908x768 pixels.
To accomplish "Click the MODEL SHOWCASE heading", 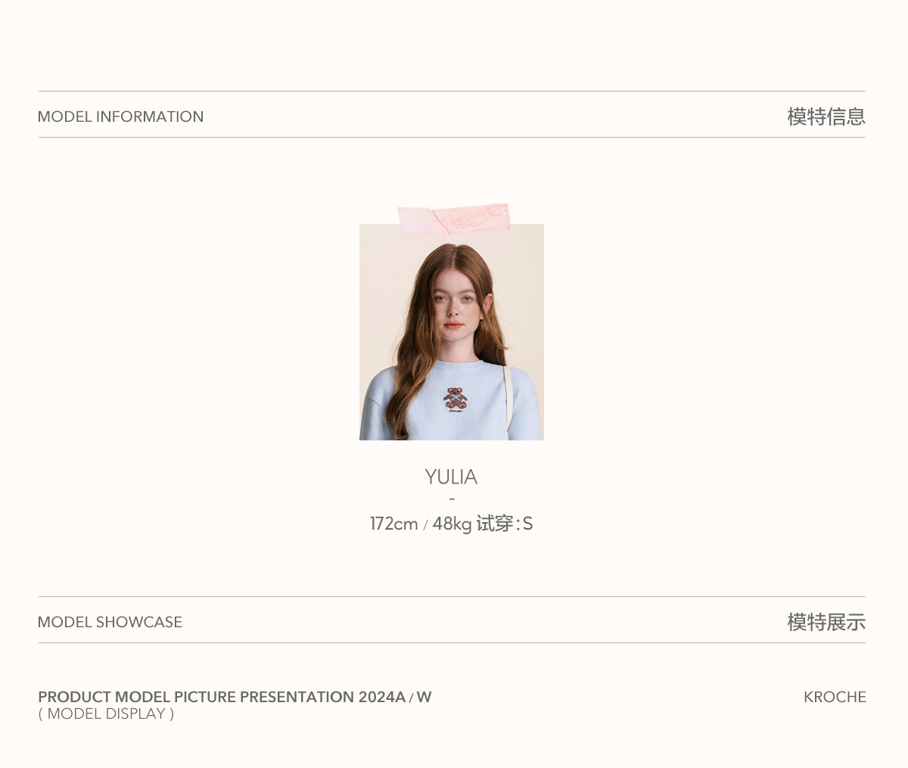I will 110,622.
